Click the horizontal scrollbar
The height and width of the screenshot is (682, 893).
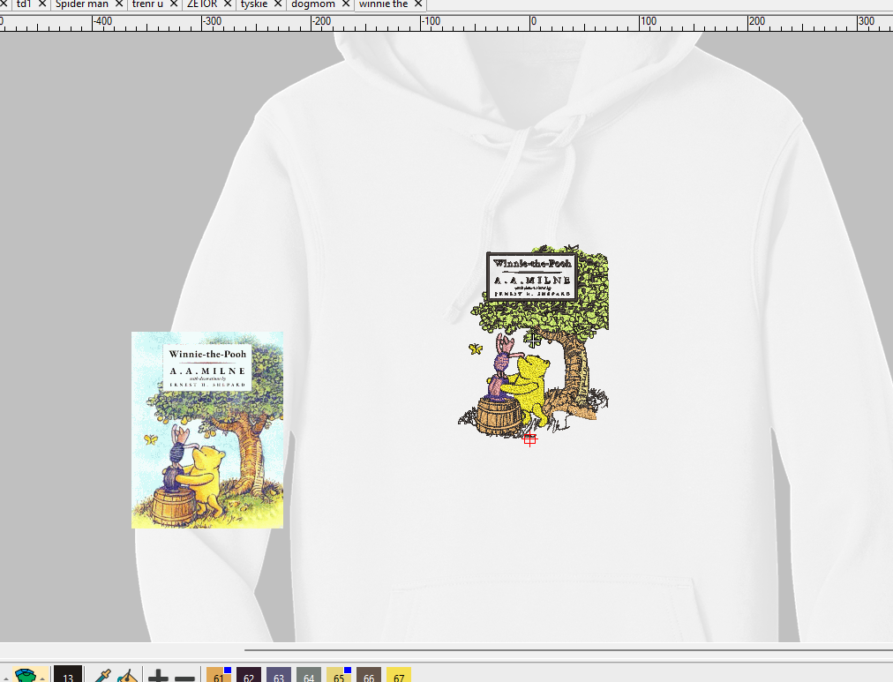(568, 649)
